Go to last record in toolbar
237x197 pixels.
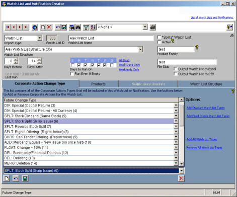tap(26, 27)
